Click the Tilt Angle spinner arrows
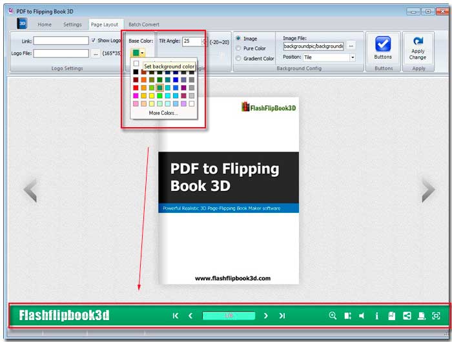452x342 pixels. click(x=204, y=41)
